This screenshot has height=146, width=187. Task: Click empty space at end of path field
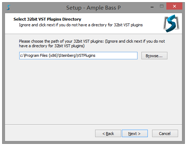tap(116, 55)
